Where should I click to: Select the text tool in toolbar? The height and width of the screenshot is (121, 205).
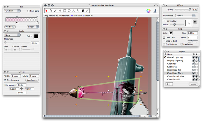pos(73,10)
